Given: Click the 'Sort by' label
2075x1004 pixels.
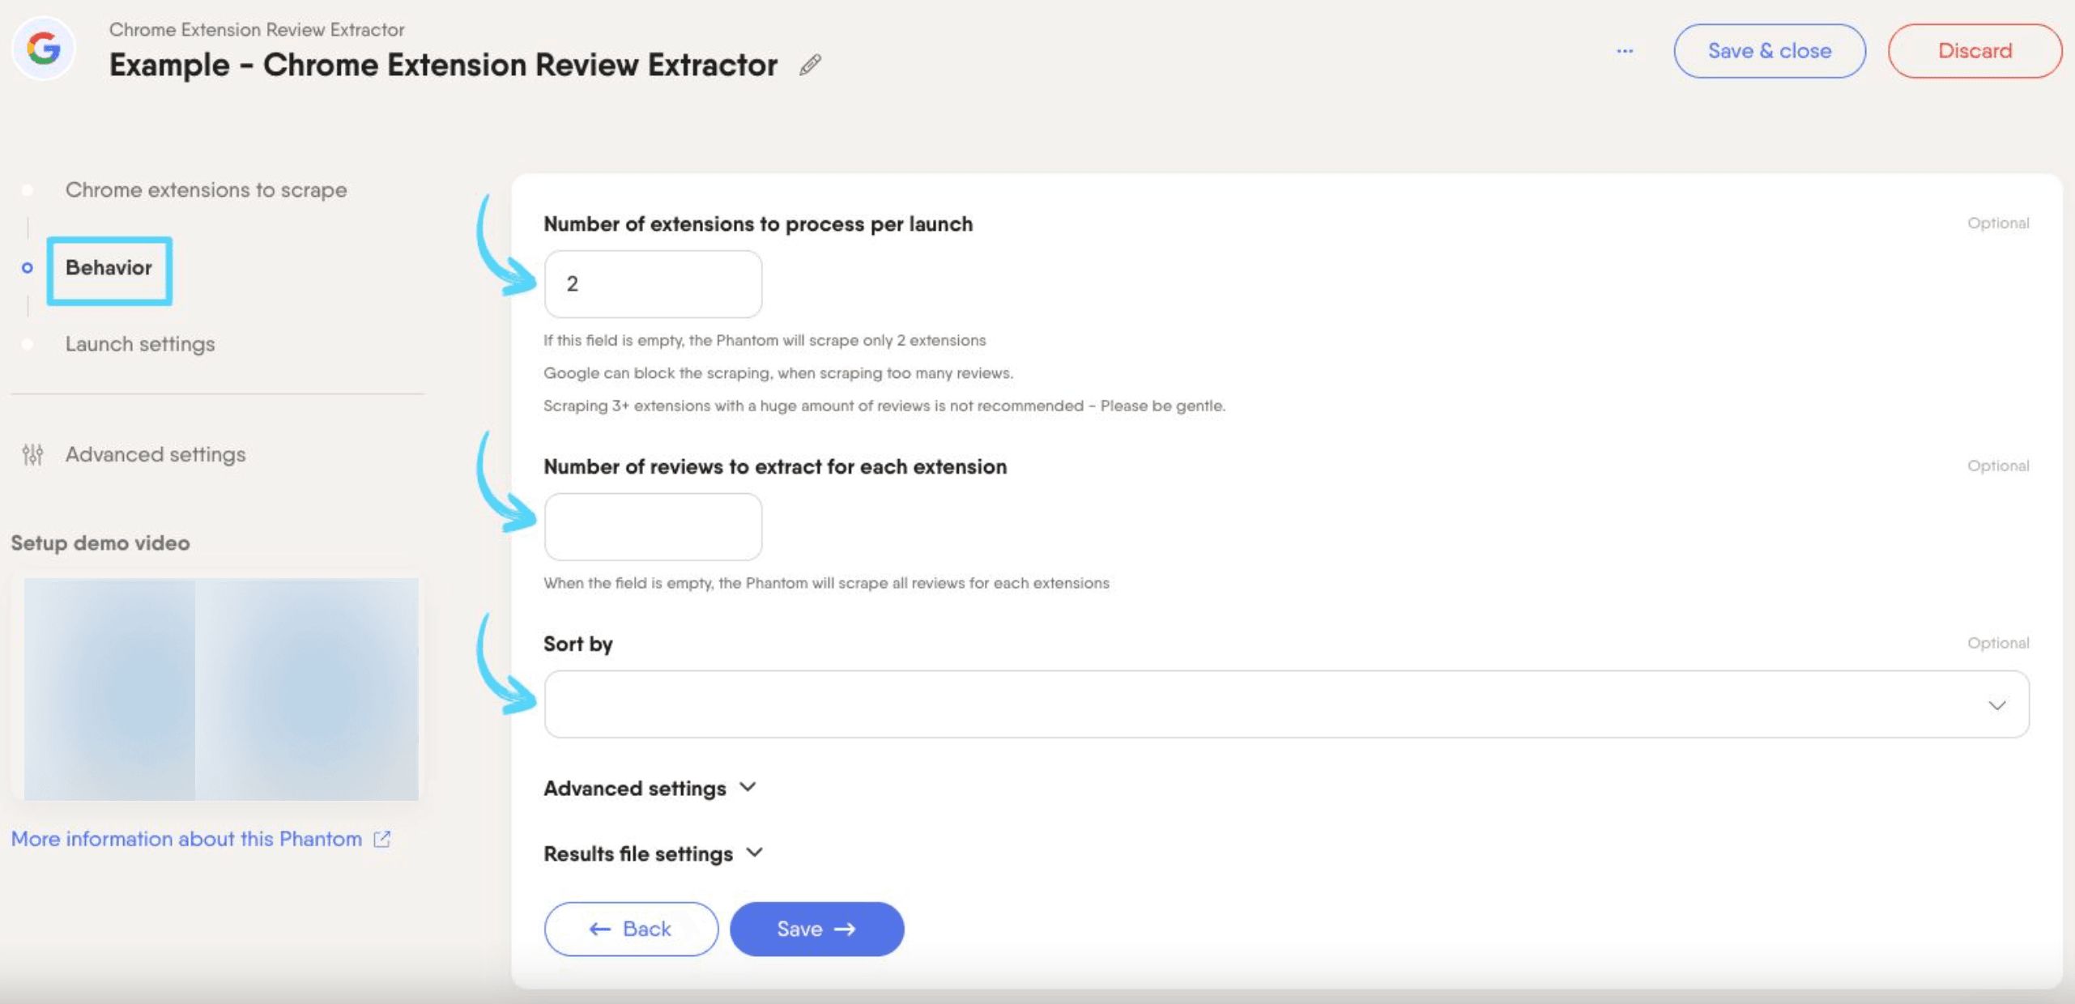Looking at the screenshot, I should pyautogui.click(x=577, y=644).
